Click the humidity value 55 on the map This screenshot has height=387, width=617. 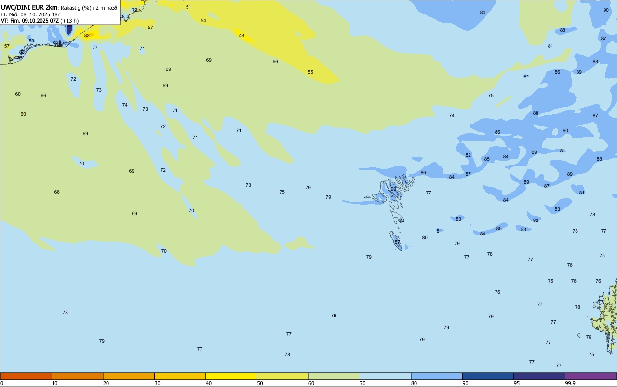[x=310, y=72]
